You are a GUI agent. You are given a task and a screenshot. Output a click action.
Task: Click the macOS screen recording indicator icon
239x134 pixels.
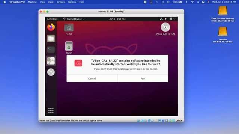(145, 2)
